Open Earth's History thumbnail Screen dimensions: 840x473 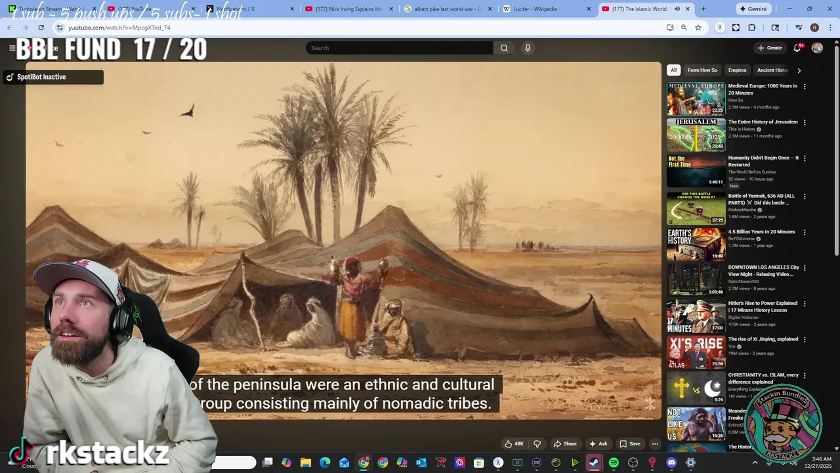point(696,244)
